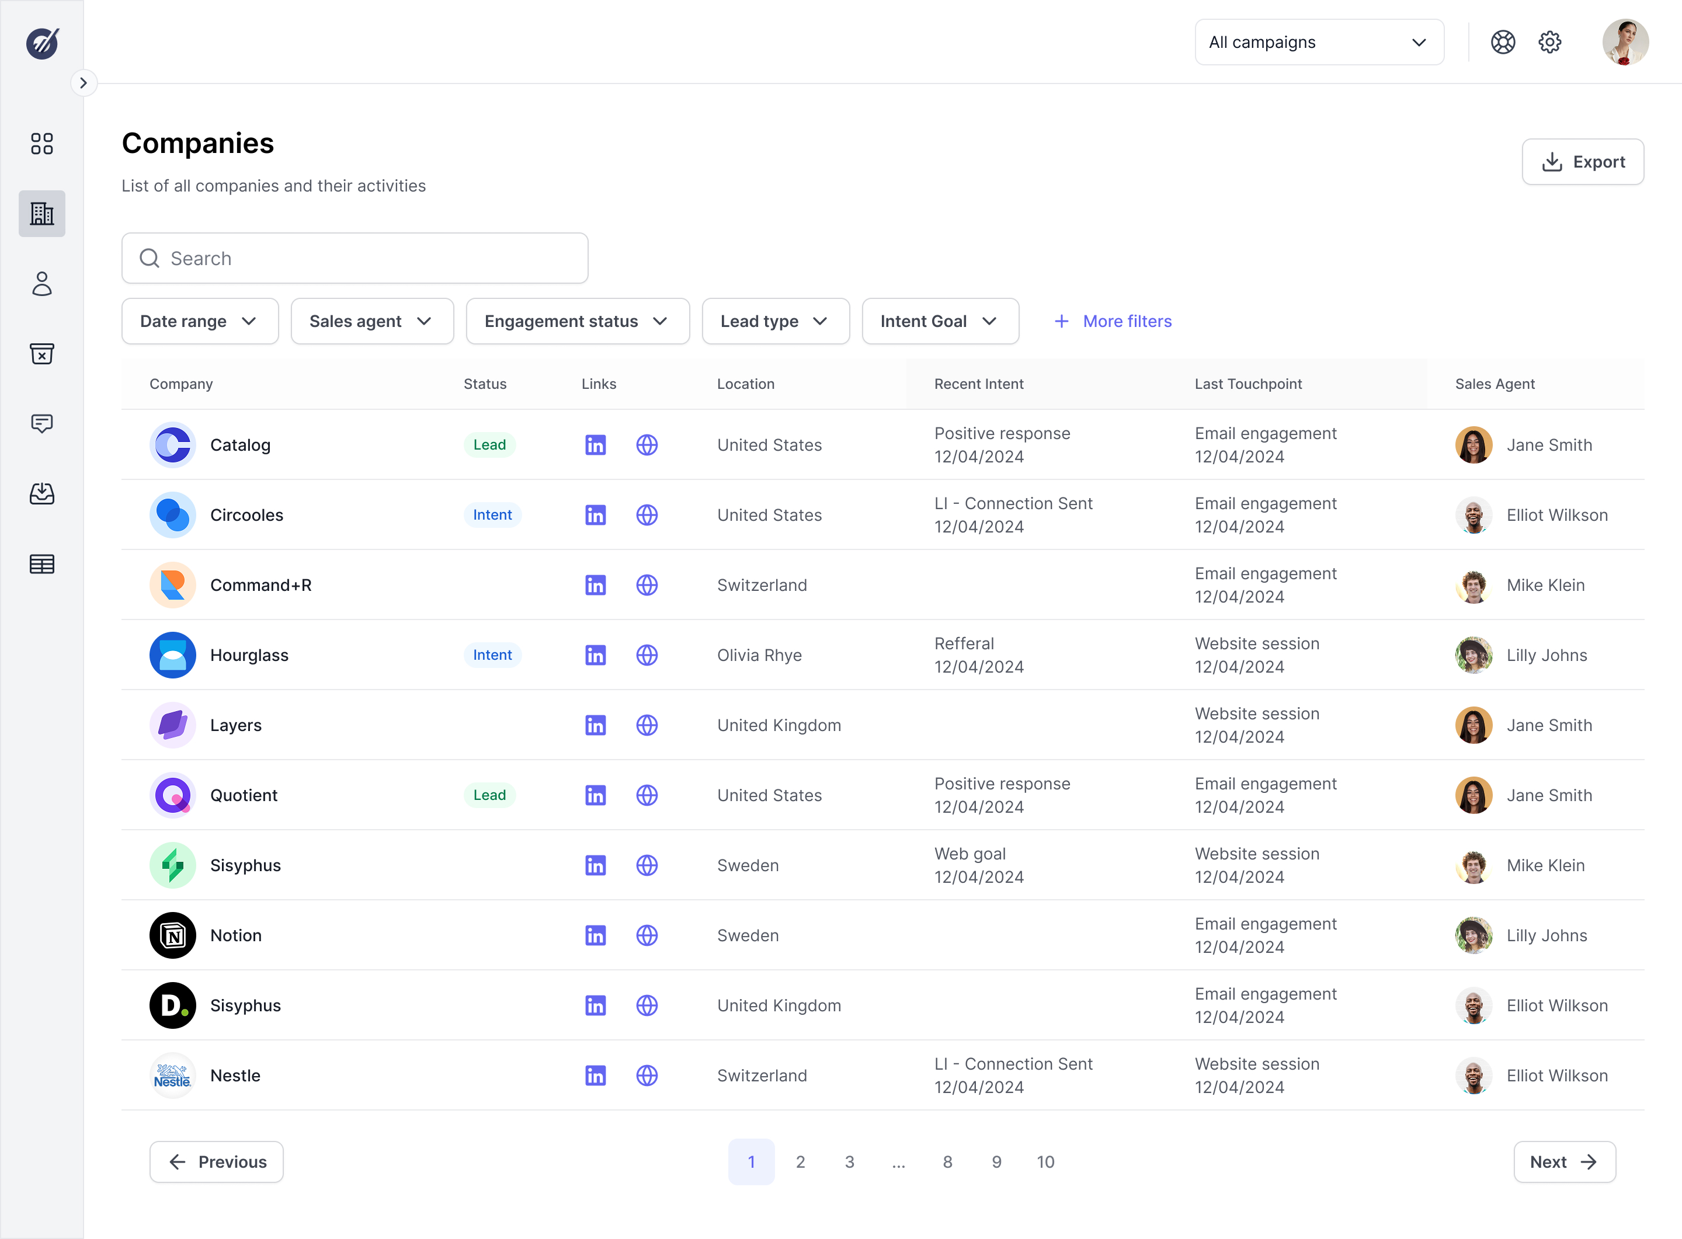The width and height of the screenshot is (1682, 1239).
Task: Open Hourglass website globe icon
Action: click(647, 655)
